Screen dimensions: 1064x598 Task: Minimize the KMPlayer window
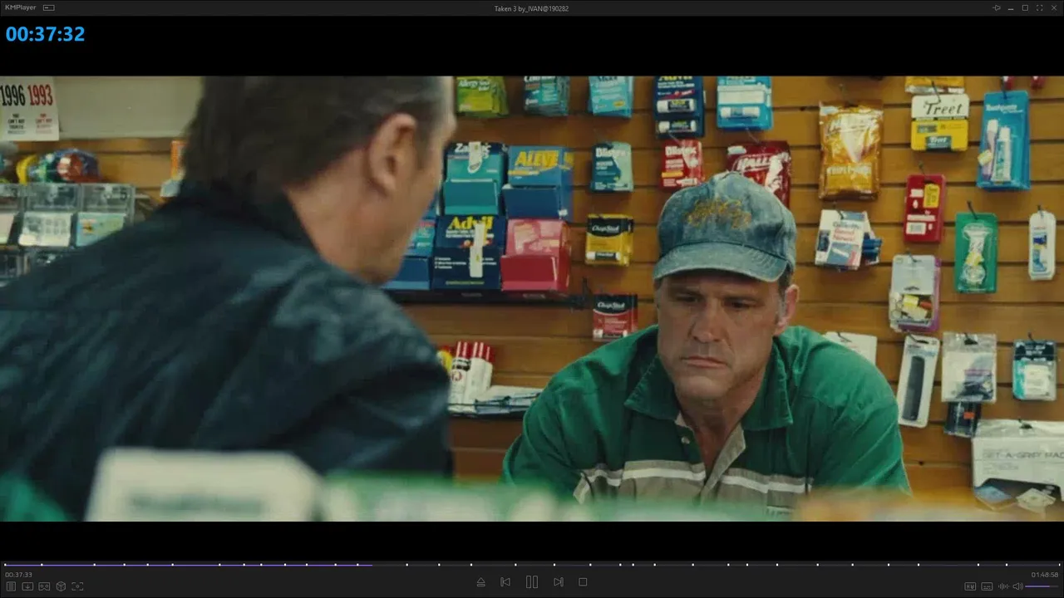1011,7
